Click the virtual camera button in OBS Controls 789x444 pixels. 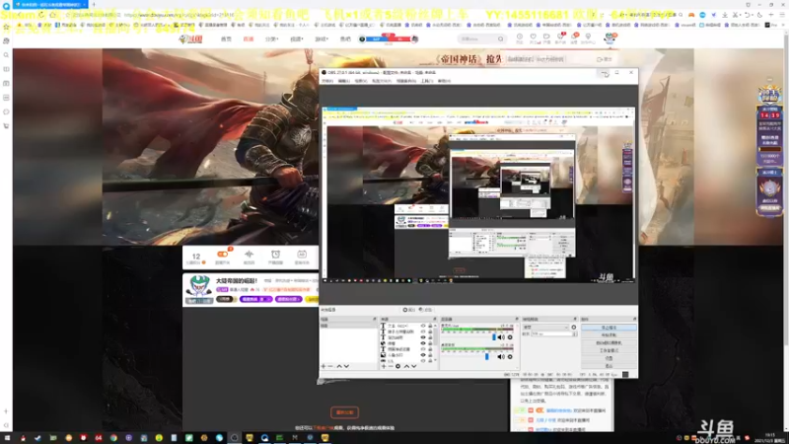click(609, 342)
